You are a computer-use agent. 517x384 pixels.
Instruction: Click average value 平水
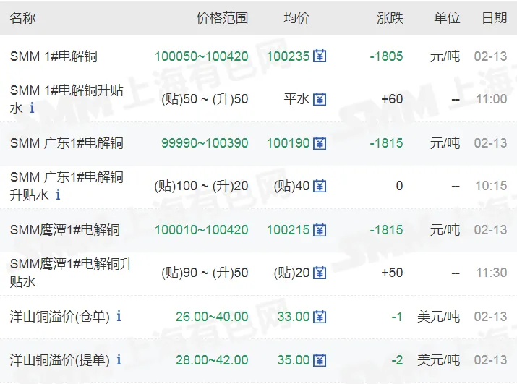click(296, 99)
